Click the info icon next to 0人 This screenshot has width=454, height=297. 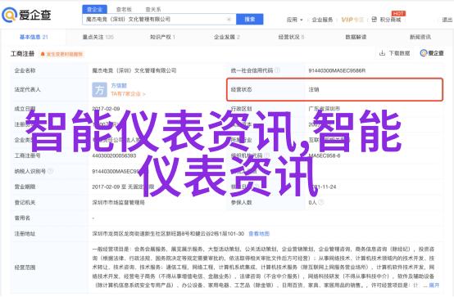[320, 202]
